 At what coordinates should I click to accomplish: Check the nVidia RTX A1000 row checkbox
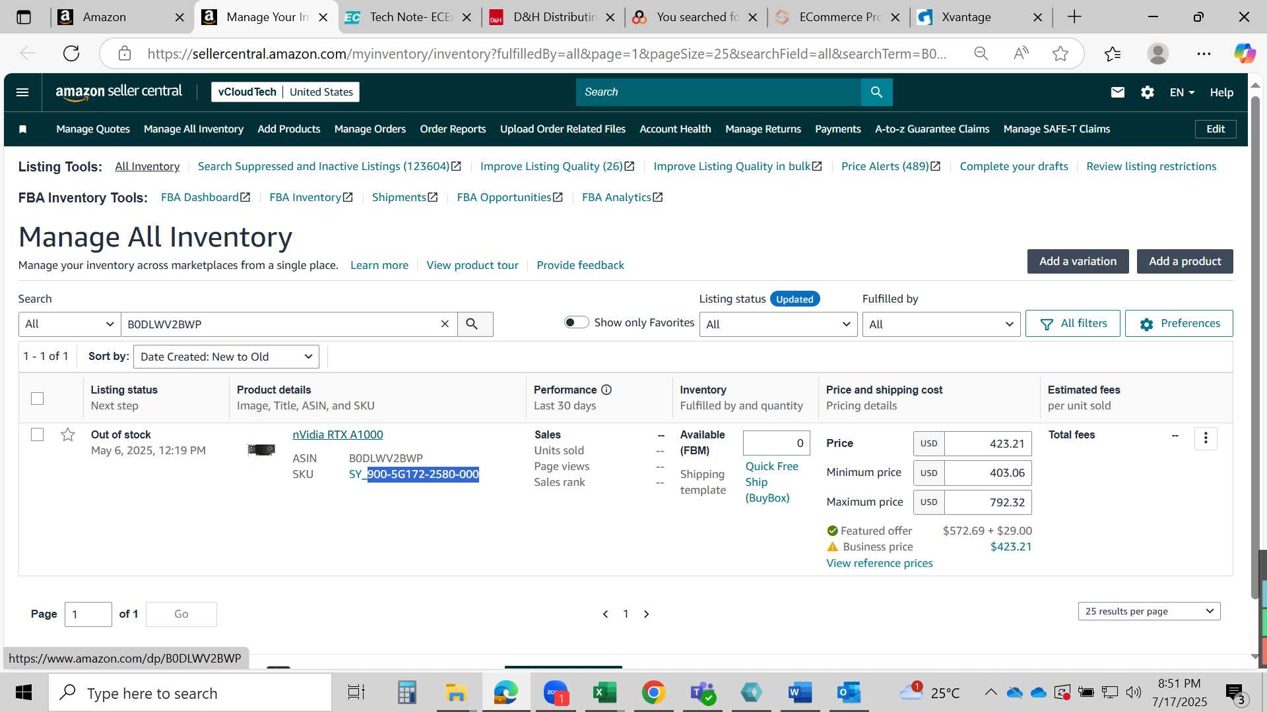(x=37, y=434)
